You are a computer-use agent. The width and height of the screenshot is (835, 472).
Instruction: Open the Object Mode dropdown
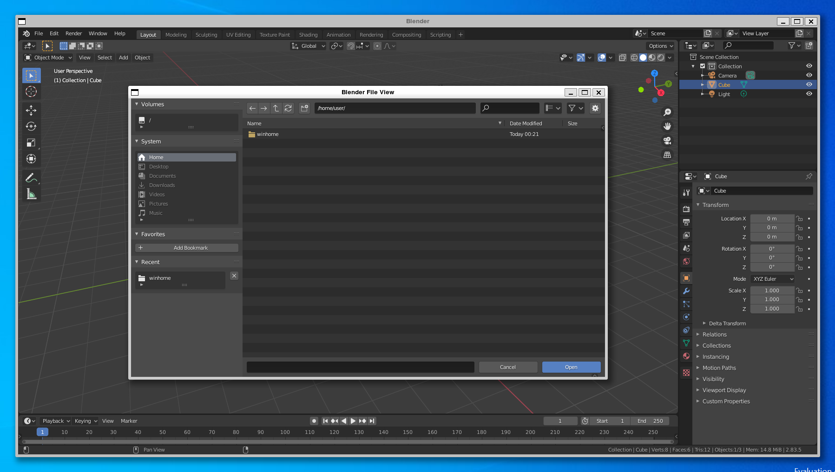(48, 58)
